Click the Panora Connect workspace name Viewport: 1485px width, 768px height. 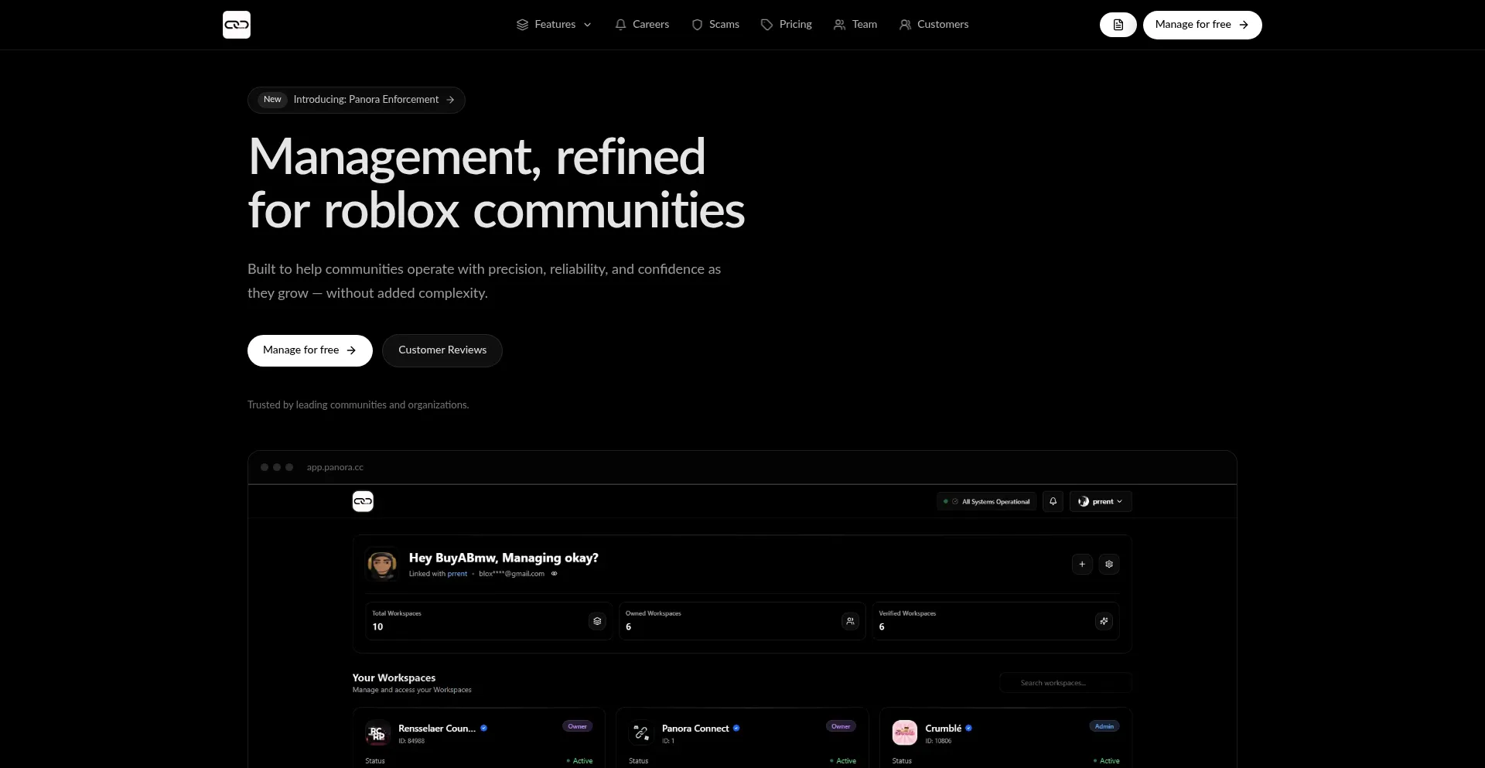pos(695,729)
